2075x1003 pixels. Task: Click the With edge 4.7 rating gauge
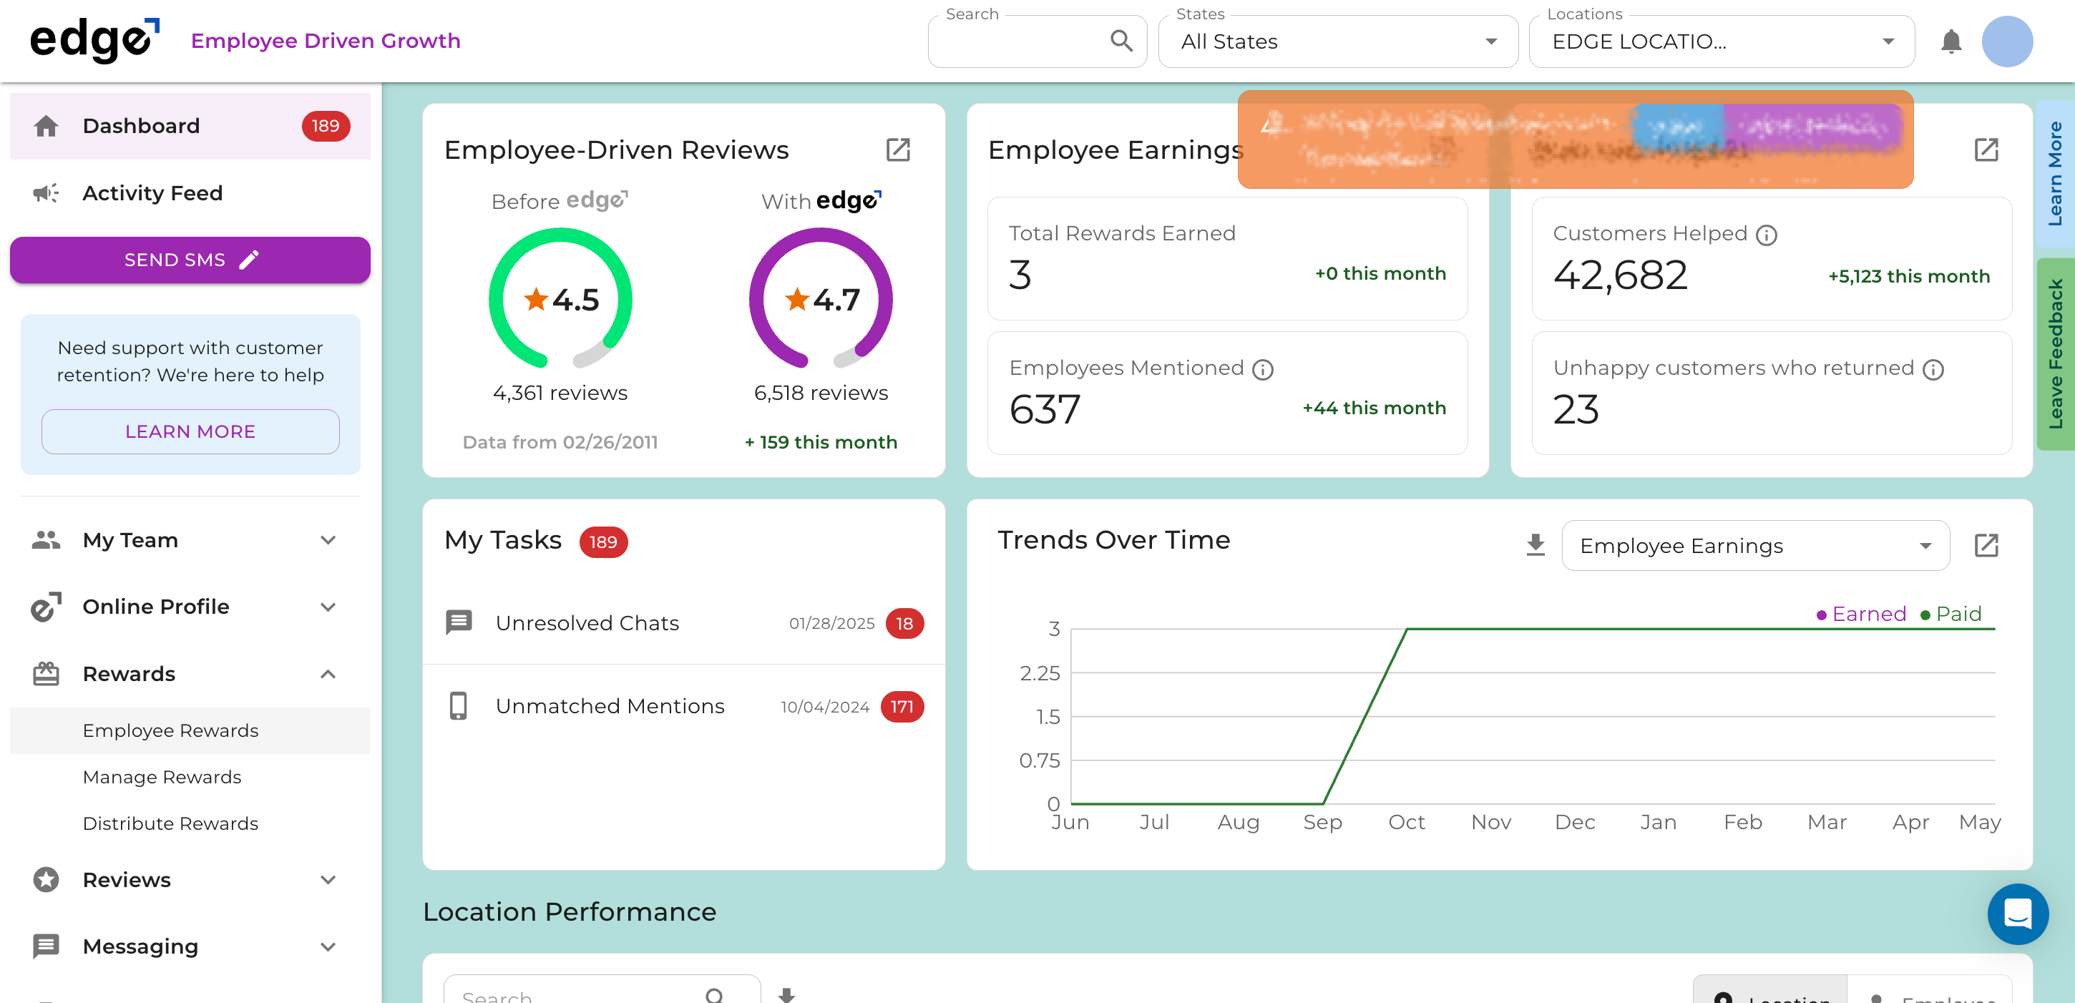click(821, 299)
